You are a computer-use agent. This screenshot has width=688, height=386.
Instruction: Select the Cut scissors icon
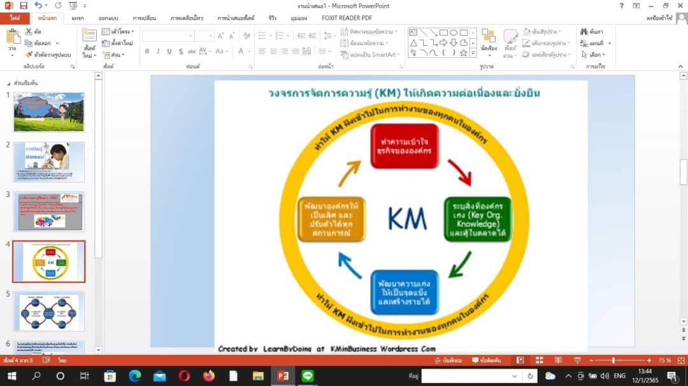click(29, 31)
